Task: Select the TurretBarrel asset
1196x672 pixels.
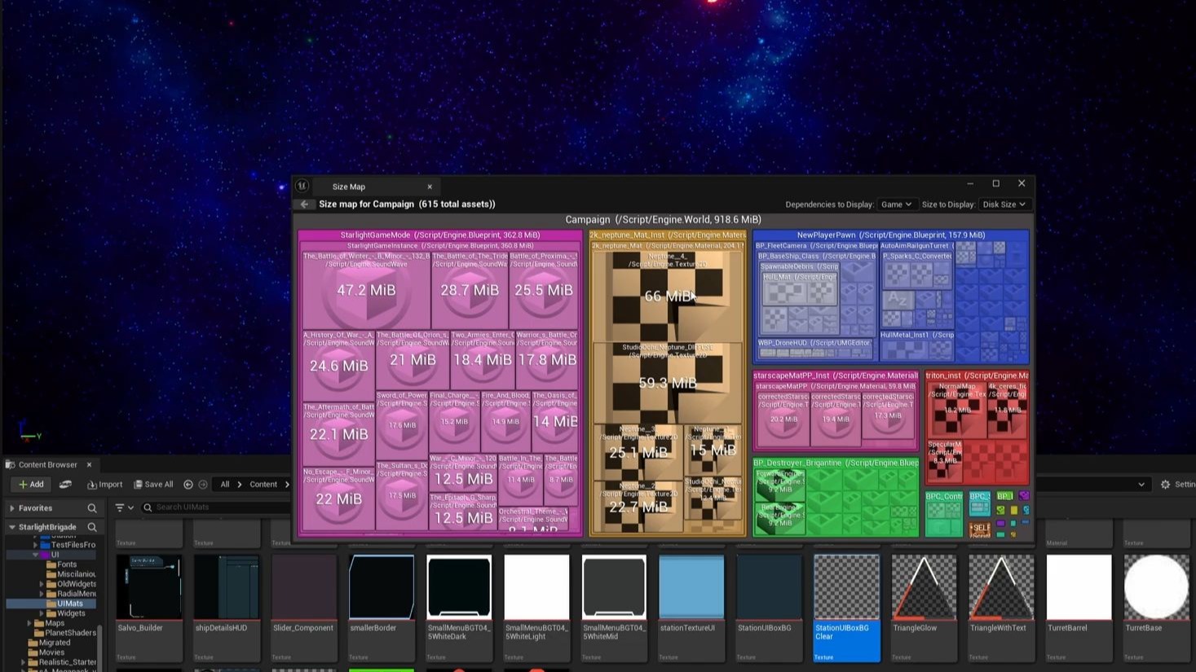Action: click(1079, 608)
